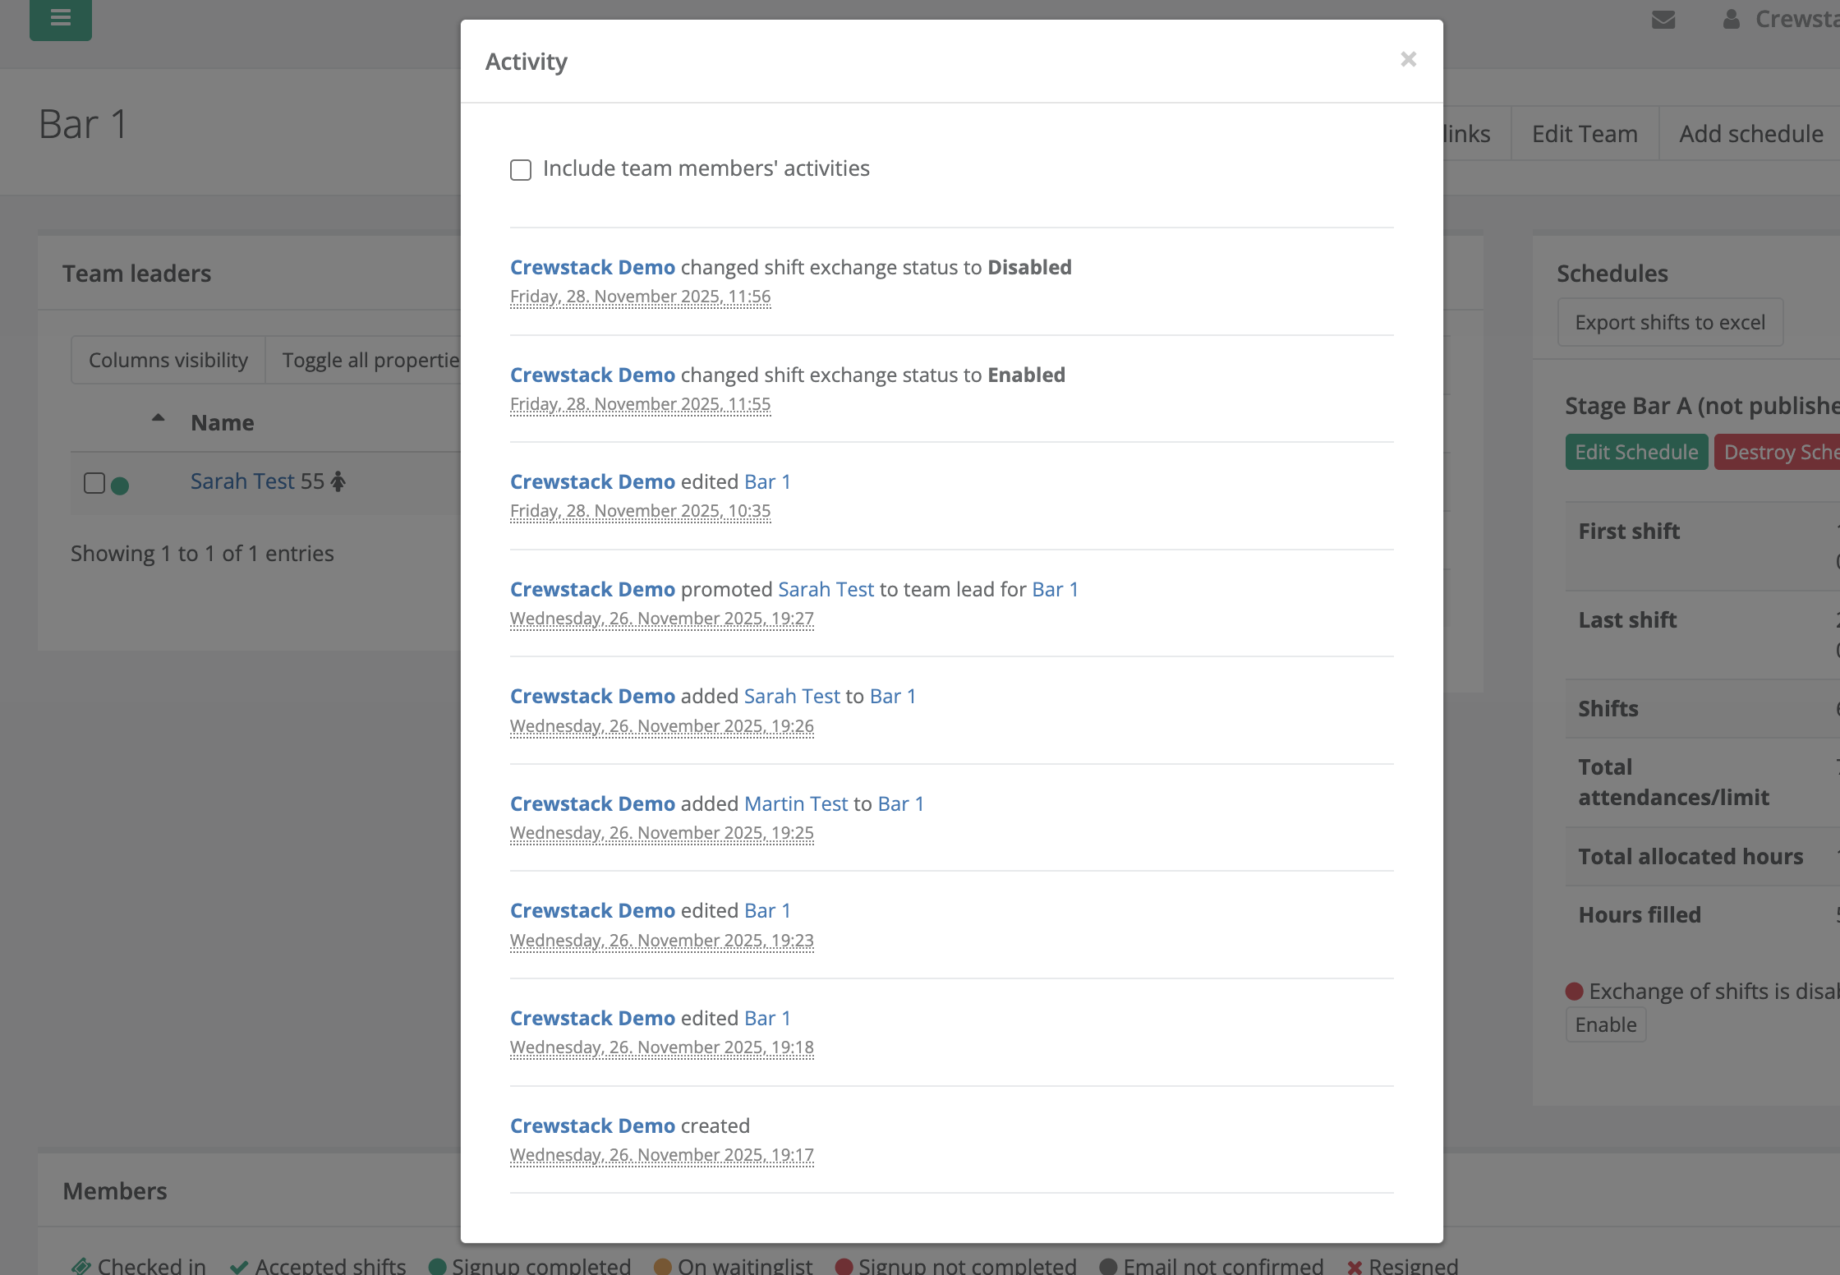Screen dimensions: 1840x1275
Task: Click the red Exchange of shifts status dot
Action: pyautogui.click(x=1574, y=992)
